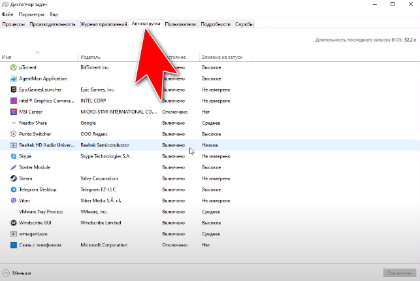Select the Автозагрузка tab
Screen dimensions: 420x281
click(x=146, y=24)
